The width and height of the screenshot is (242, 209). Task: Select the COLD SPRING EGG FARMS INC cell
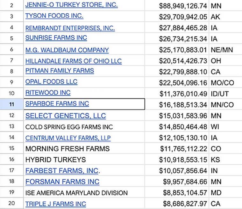point(84,126)
